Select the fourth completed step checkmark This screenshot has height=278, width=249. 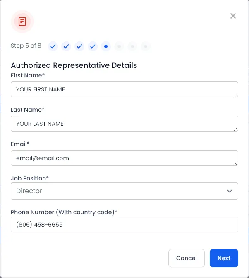93,46
